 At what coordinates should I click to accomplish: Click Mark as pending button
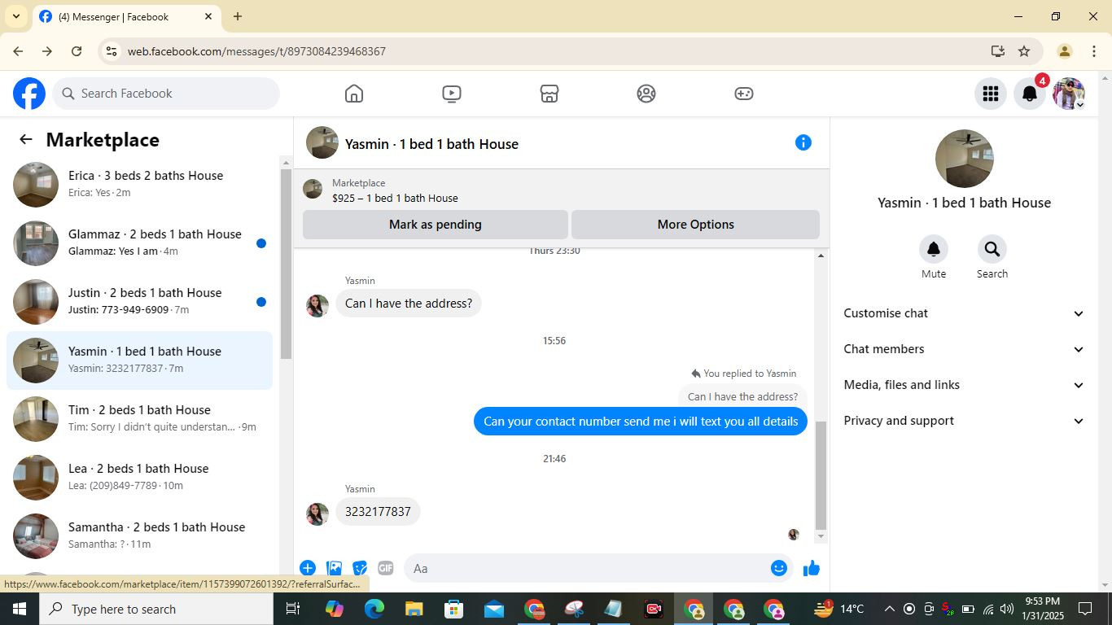pos(436,225)
